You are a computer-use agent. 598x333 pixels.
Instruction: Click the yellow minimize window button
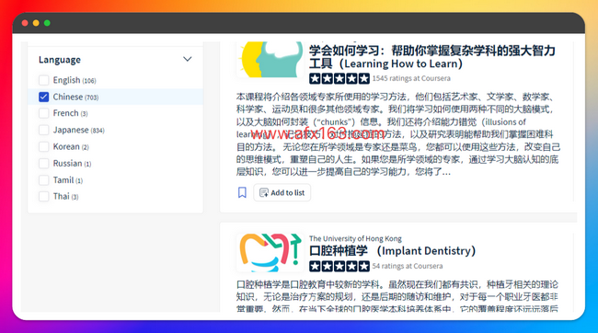click(36, 23)
